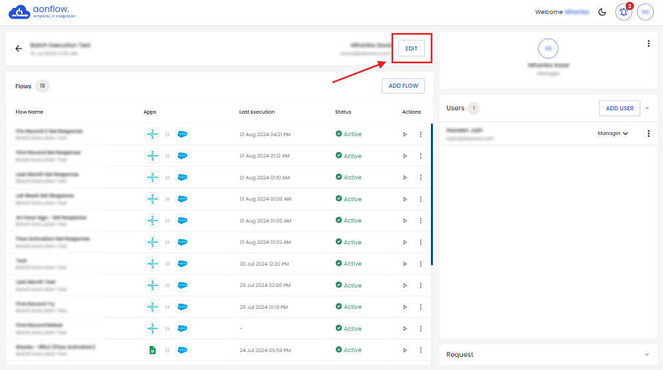
Task: Open the Manager role dropdown
Action: tap(612, 134)
